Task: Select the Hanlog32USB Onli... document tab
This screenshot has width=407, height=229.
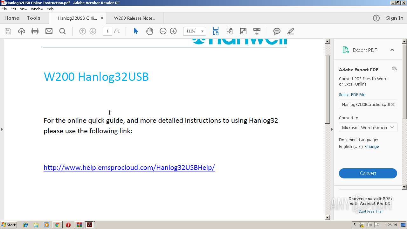Action: click(77, 18)
